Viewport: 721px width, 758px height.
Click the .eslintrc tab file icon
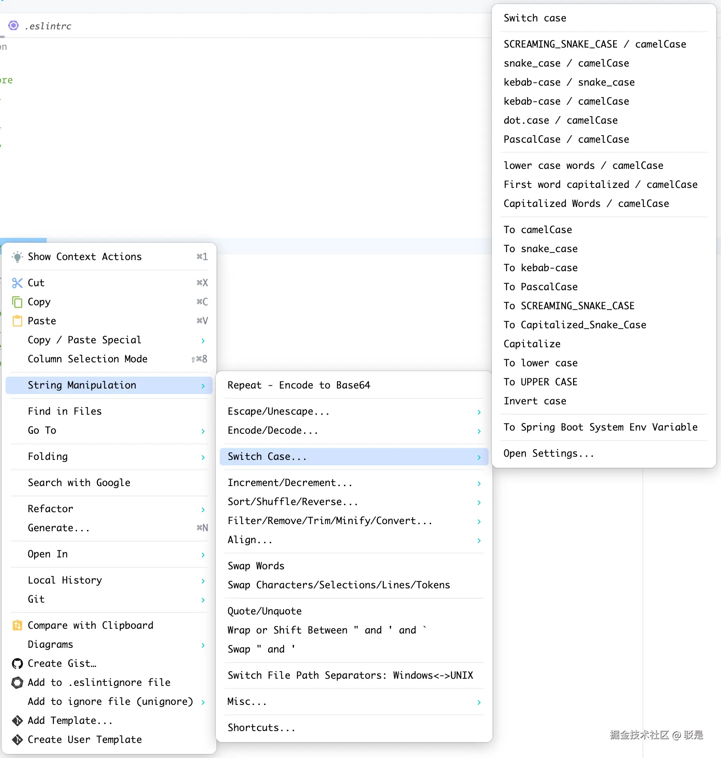coord(13,26)
